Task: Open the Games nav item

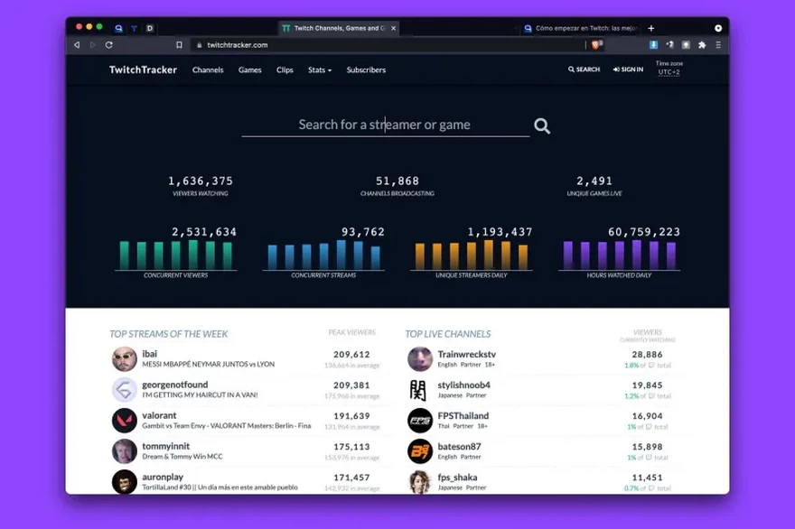Action: tap(250, 70)
